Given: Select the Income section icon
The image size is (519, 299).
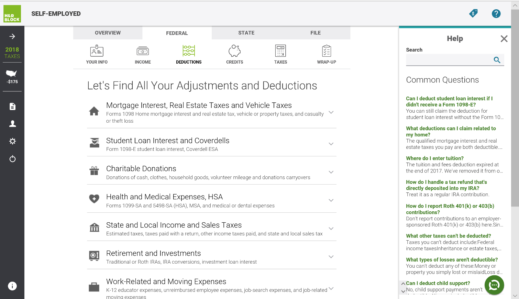Looking at the screenshot, I should 143,51.
